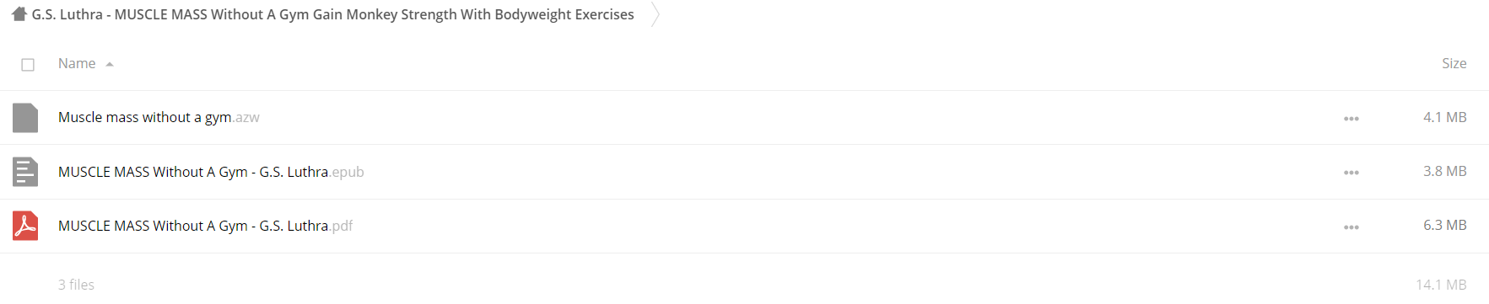
Task: Open MUSCLE MASS Without A Gym pdf file
Action: [205, 226]
